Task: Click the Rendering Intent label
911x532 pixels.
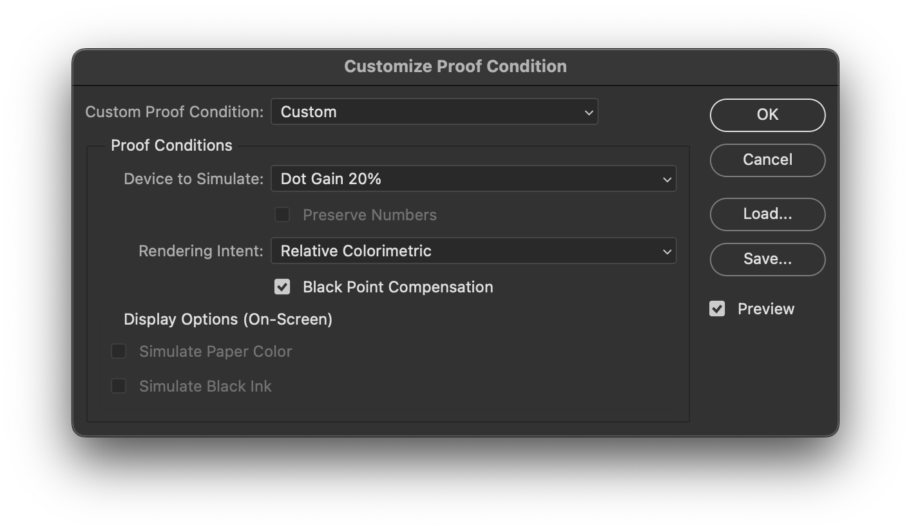Action: coord(200,251)
